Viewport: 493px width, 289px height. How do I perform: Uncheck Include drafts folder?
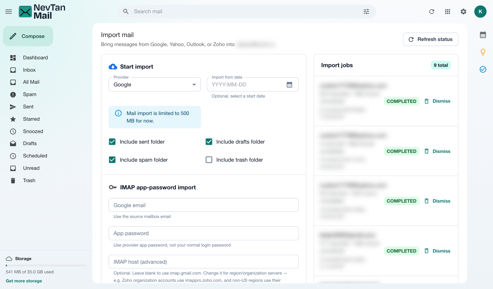[209, 142]
